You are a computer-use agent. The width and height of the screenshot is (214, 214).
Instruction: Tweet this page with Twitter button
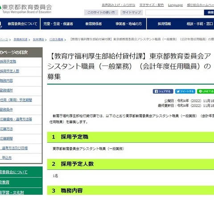185,91
